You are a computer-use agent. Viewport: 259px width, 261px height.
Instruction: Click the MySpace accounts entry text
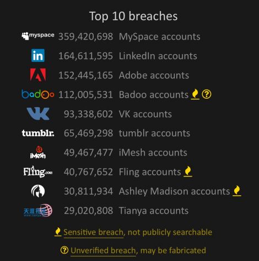click(x=160, y=36)
